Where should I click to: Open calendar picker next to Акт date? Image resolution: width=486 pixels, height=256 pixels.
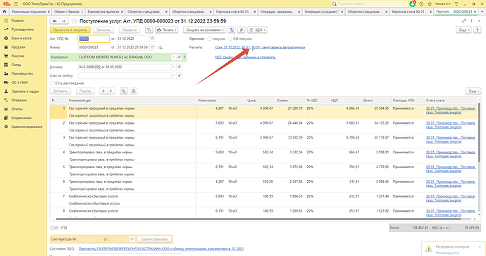tap(152, 39)
